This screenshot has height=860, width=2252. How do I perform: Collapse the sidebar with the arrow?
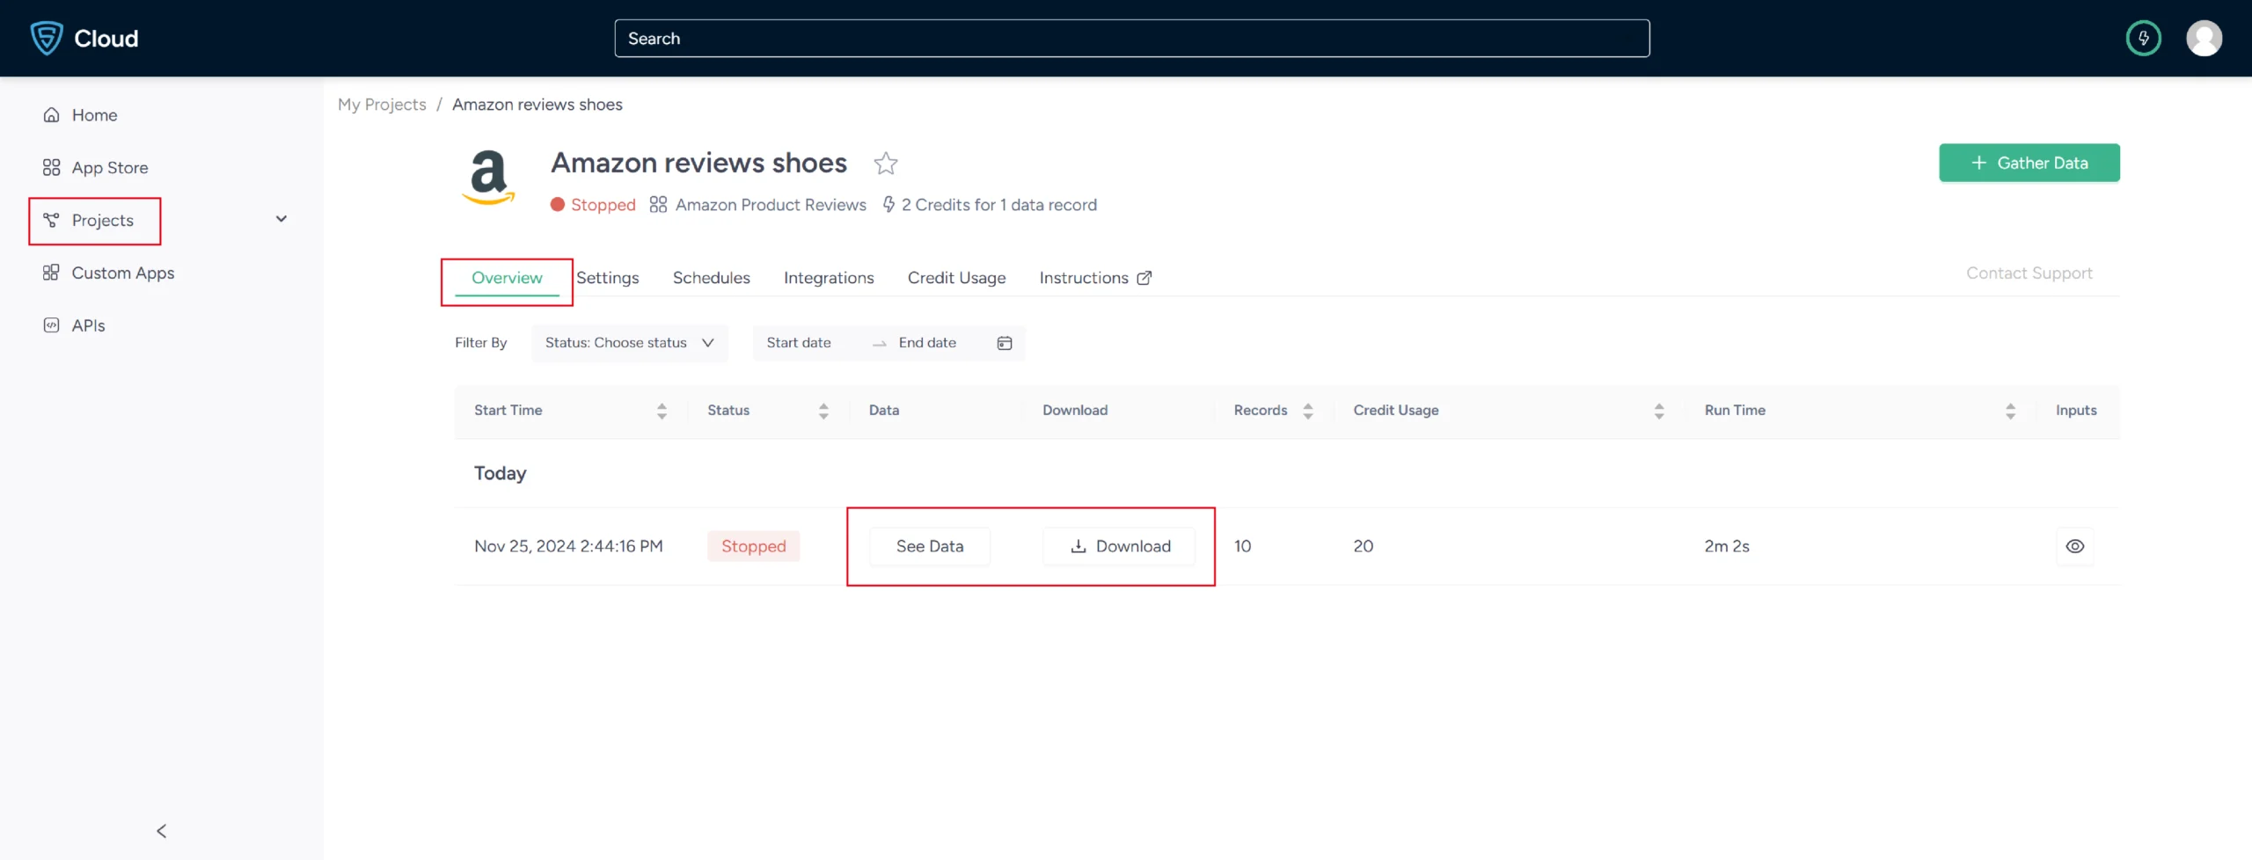(x=161, y=830)
